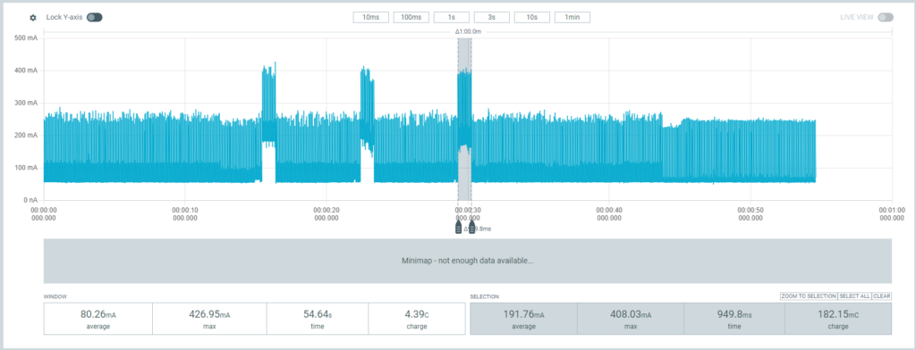The image size is (916, 350).
Task: Grab the right selection cursor handle
Action: (471, 227)
